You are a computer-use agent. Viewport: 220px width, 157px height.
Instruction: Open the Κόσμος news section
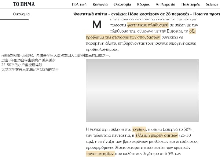pos(144,4)
